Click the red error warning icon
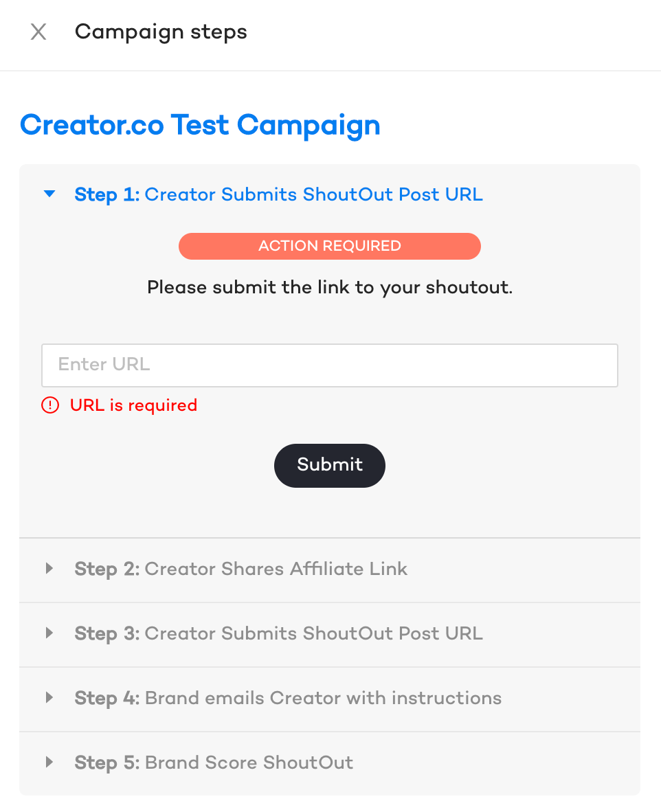Viewport: 661px width, 801px height. [x=50, y=405]
